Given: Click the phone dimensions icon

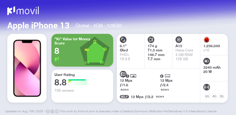Looking at the screenshot, I should click(151, 40).
